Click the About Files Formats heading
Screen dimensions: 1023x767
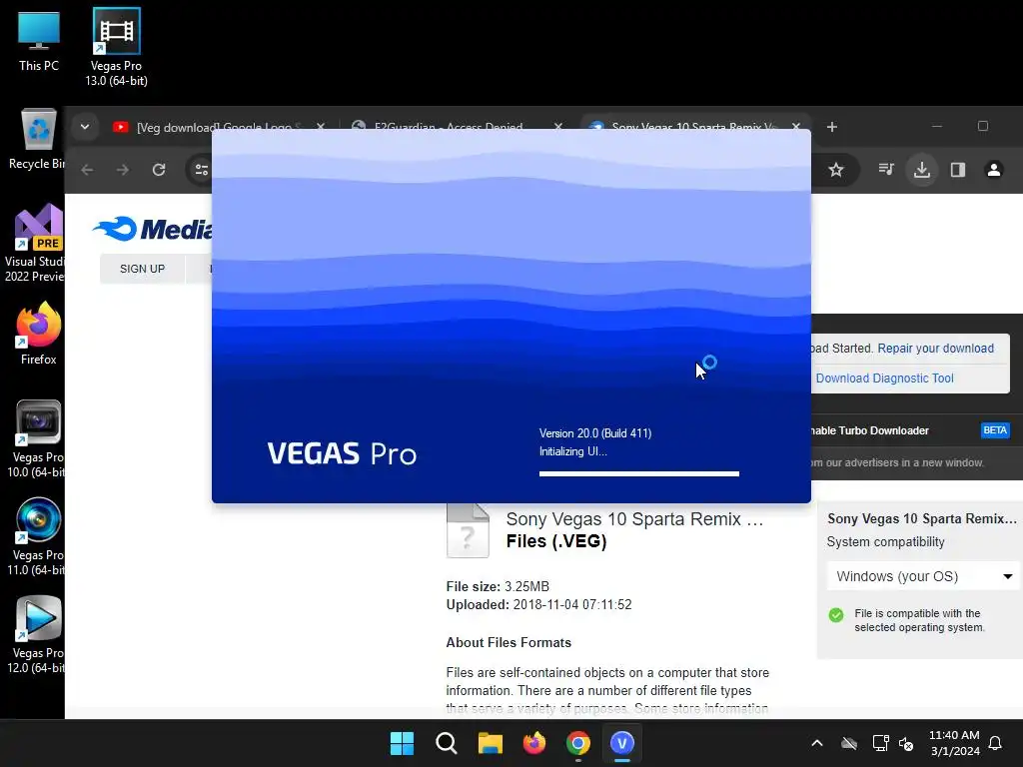click(509, 642)
